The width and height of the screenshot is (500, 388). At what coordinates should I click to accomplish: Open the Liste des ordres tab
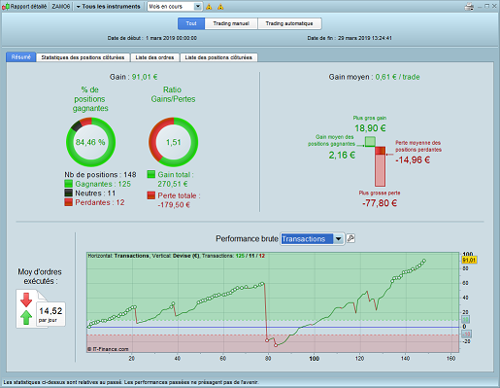(154, 57)
